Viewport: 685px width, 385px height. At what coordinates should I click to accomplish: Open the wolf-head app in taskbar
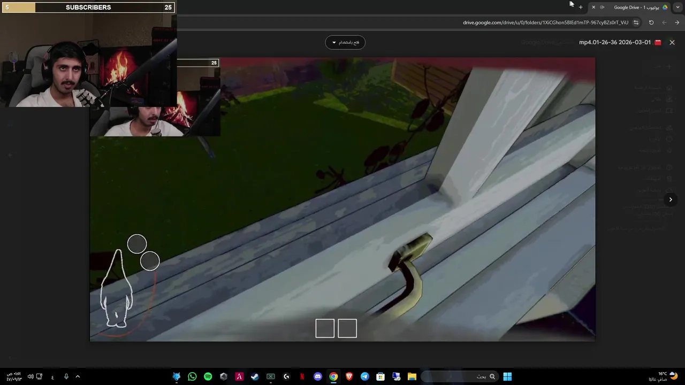click(x=177, y=376)
